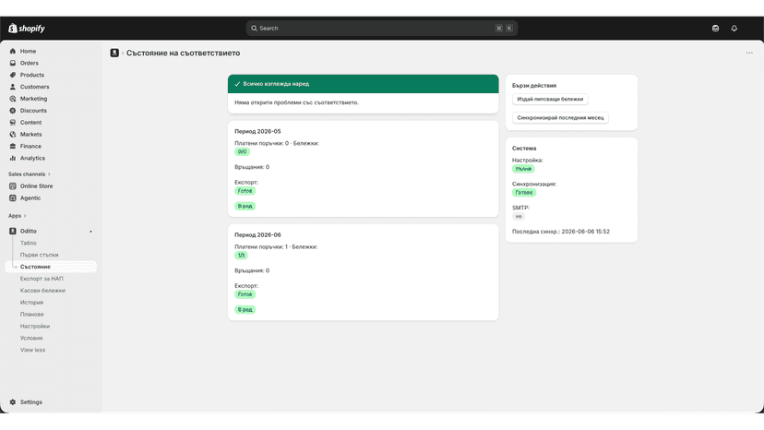Click the Последна синхр. timestamp
The height and width of the screenshot is (430, 764).
(x=560, y=232)
